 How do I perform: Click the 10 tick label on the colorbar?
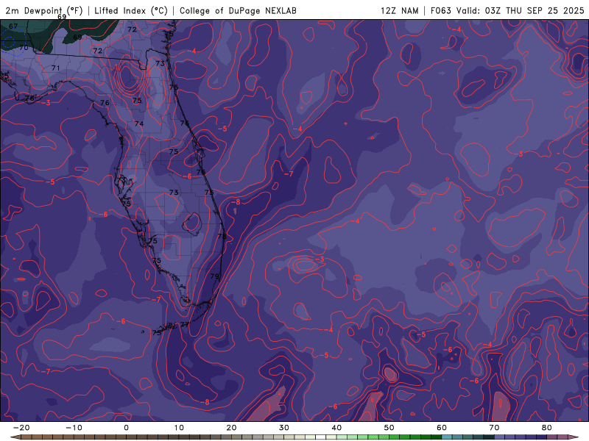(179, 428)
